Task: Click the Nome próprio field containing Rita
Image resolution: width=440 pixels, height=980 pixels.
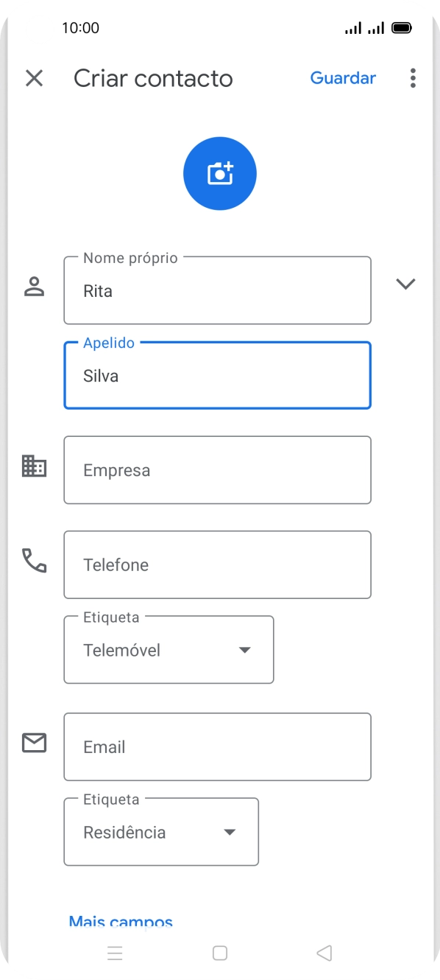Action: 217,290
